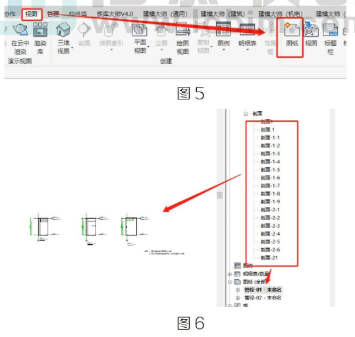Select 剖面-21 view in the tree

coord(269,258)
